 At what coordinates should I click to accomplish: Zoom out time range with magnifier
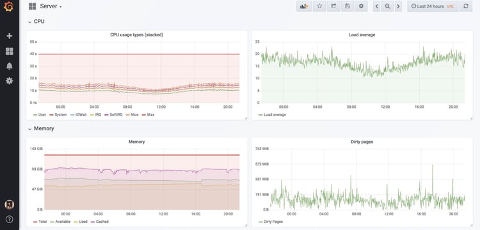(x=388, y=6)
